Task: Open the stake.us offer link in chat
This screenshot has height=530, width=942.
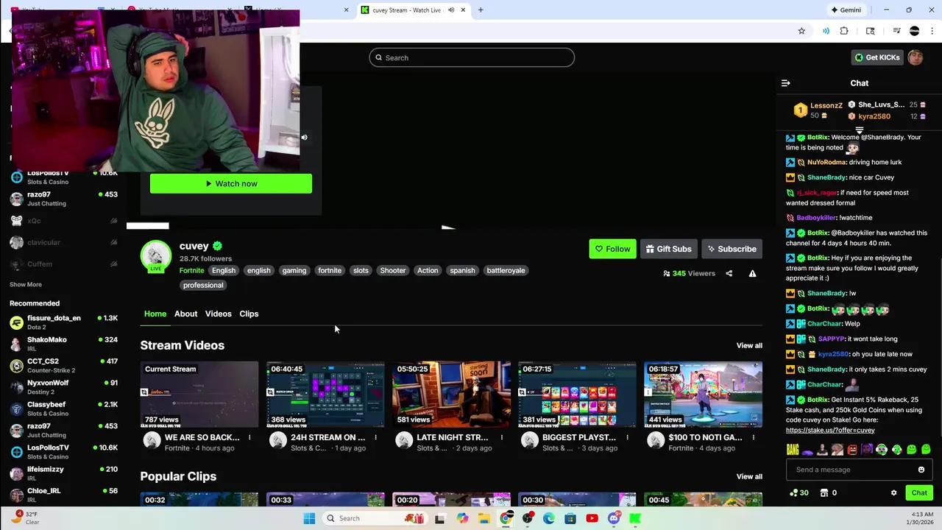Action: pyautogui.click(x=830, y=430)
